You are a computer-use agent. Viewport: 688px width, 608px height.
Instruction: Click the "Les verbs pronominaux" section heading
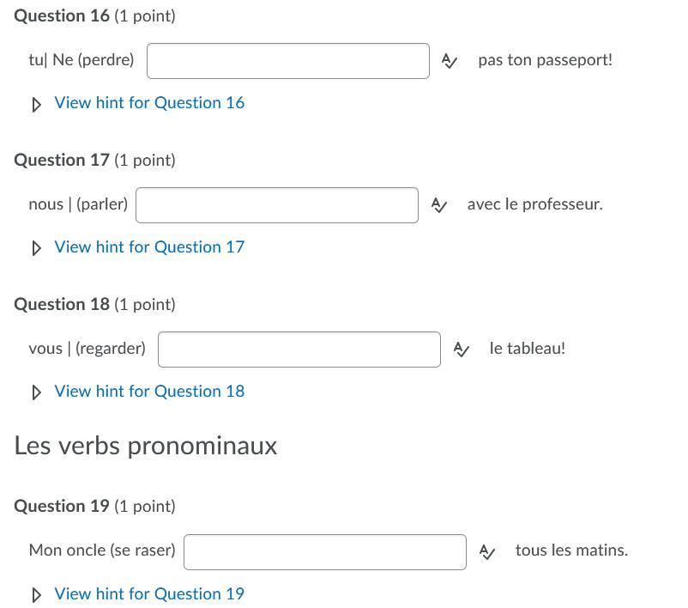(x=146, y=446)
